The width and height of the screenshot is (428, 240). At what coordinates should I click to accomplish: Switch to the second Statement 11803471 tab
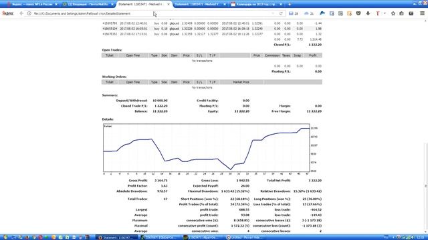tap(200, 5)
